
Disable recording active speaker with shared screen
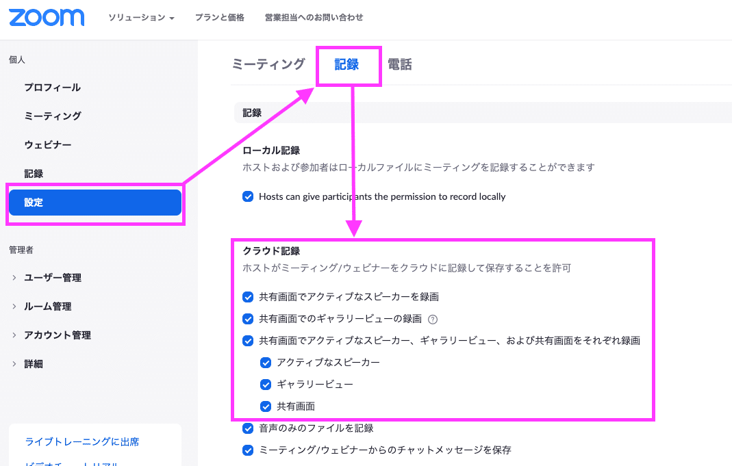click(248, 296)
